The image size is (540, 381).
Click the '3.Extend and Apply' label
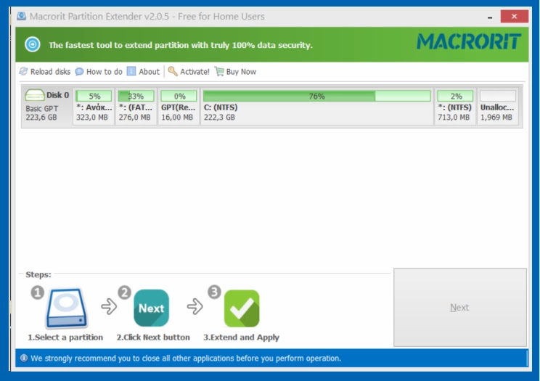click(241, 337)
